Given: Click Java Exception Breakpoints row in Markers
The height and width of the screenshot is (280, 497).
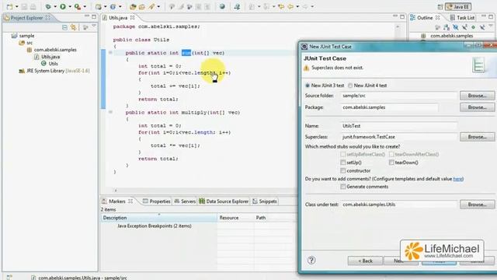Looking at the screenshot, I should point(154,226).
